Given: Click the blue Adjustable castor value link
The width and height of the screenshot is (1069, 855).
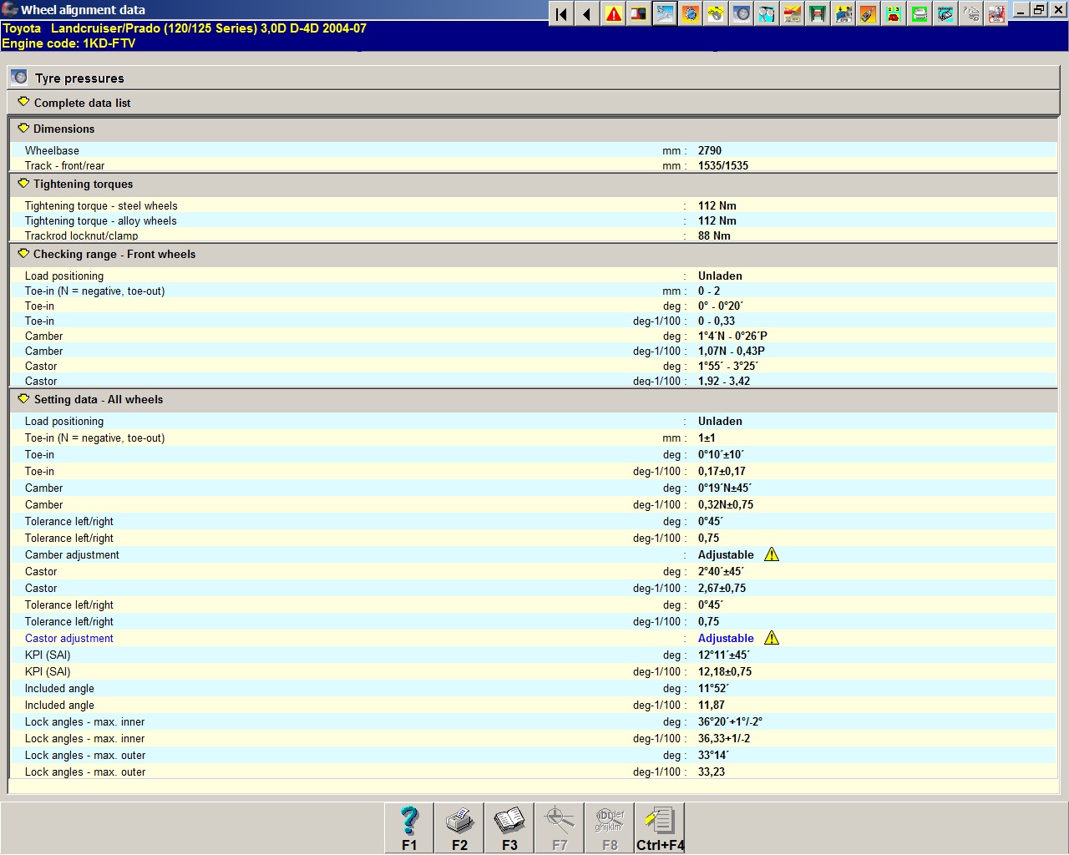Looking at the screenshot, I should coord(725,638).
